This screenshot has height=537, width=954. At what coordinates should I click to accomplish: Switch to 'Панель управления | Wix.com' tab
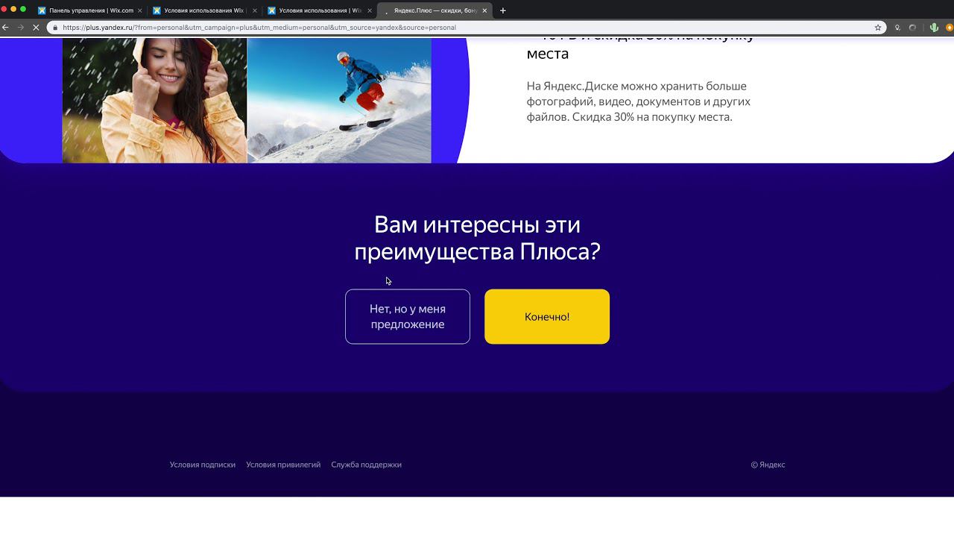point(89,10)
